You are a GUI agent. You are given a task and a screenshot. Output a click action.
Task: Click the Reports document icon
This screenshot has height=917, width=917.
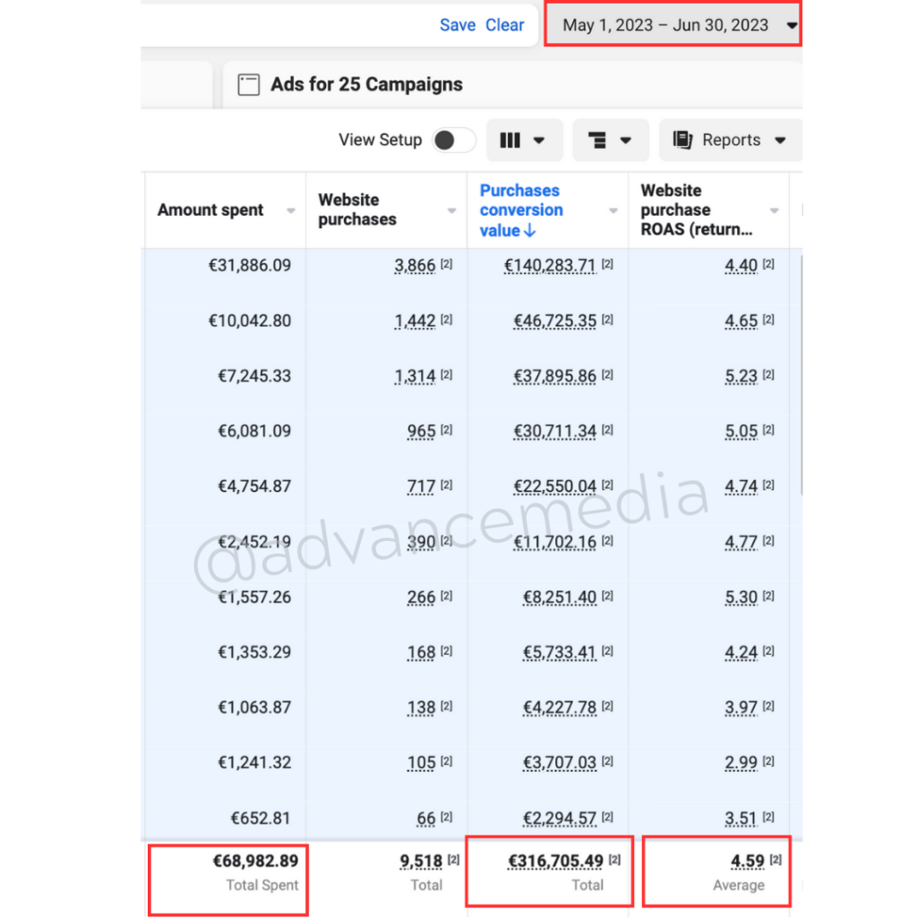coord(683,141)
